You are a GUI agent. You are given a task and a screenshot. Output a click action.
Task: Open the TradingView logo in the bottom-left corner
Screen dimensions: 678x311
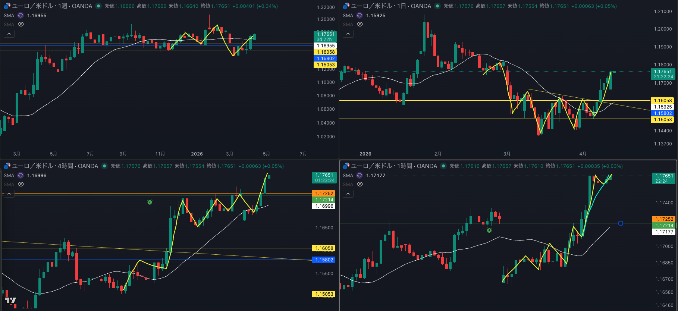coord(10,301)
